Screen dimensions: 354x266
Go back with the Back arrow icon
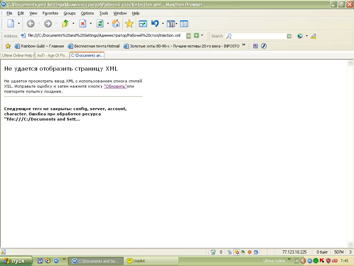click(31, 24)
